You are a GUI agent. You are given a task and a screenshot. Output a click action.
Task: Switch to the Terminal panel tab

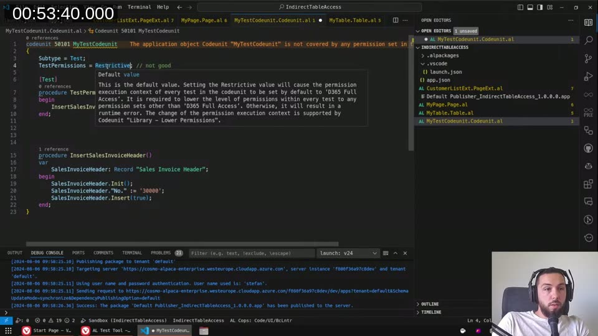(132, 253)
